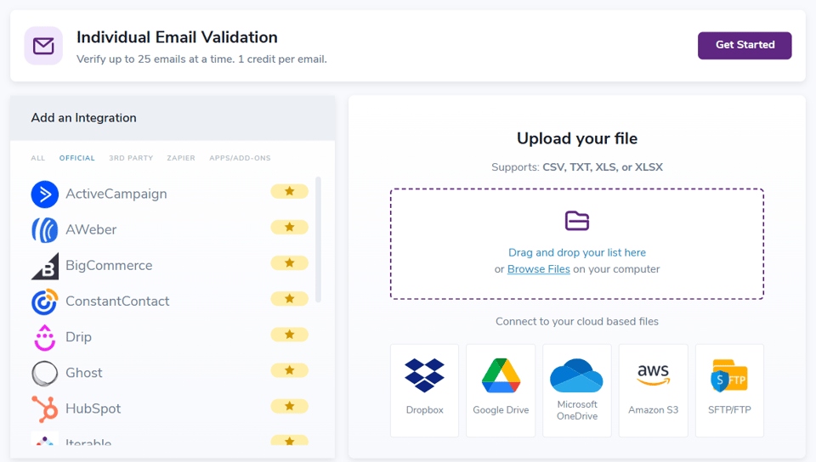Switch to the 3RD PARTY tab
Image resolution: width=816 pixels, height=462 pixels.
pyautogui.click(x=131, y=158)
